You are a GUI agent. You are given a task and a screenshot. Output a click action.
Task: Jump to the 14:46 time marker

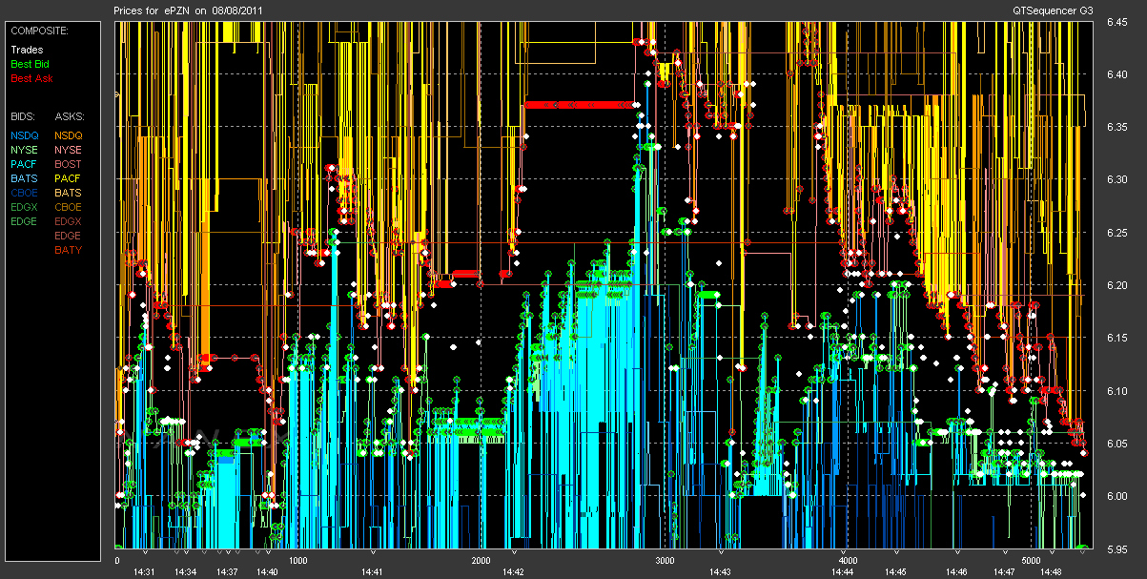956,572
